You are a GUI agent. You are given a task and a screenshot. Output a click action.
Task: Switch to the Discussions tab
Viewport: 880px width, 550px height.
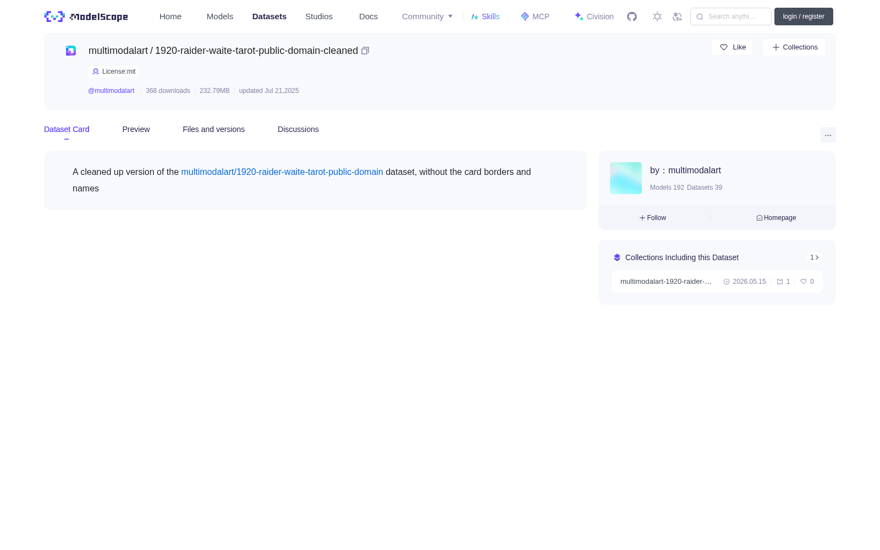tap(298, 129)
